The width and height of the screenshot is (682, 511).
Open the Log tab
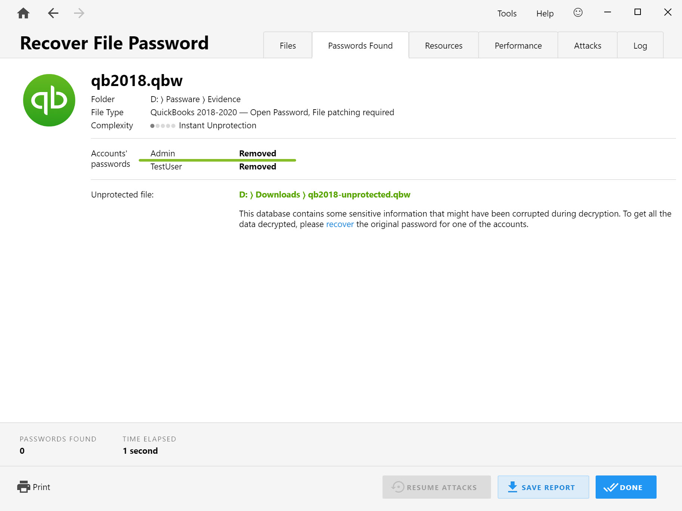(640, 45)
